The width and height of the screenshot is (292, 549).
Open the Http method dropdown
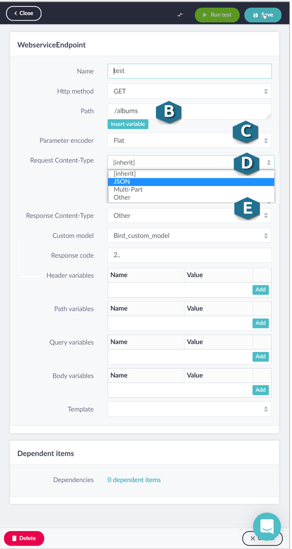click(190, 91)
